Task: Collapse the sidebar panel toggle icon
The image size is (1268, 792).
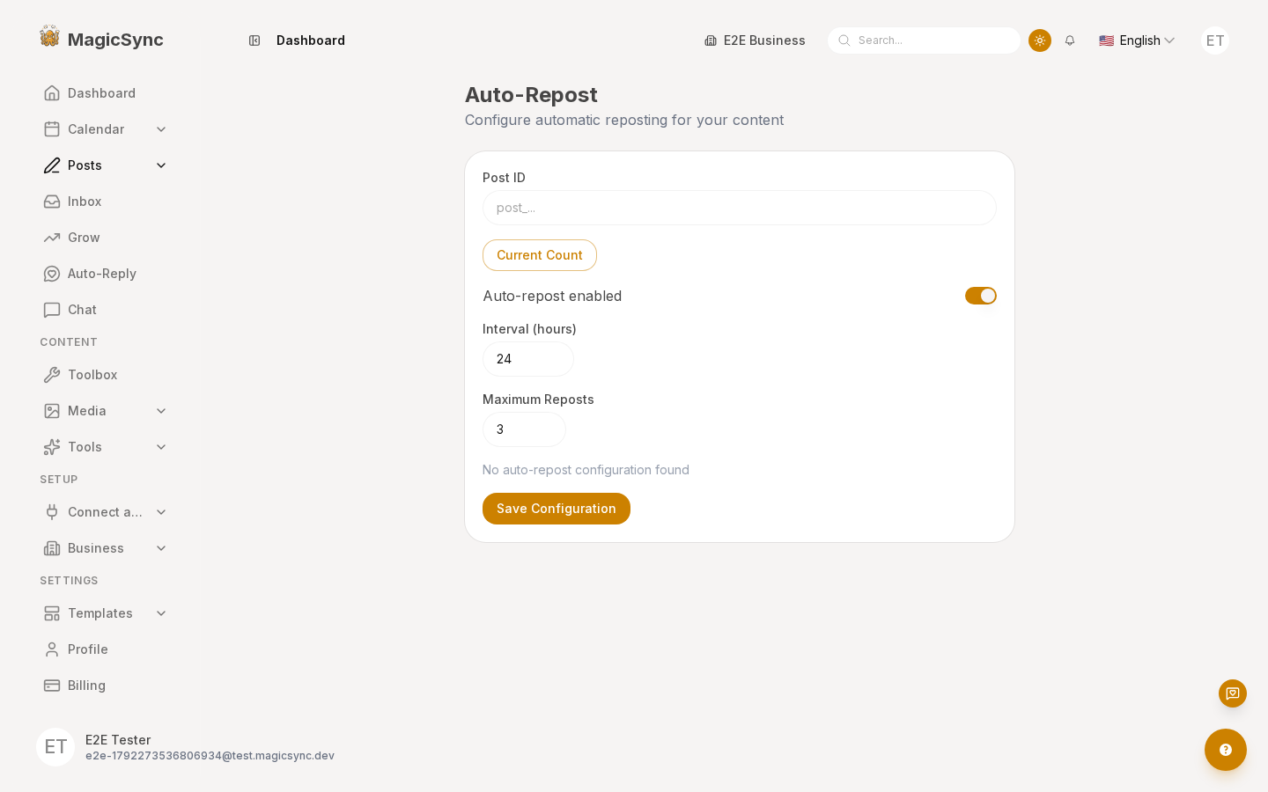Action: 254,40
